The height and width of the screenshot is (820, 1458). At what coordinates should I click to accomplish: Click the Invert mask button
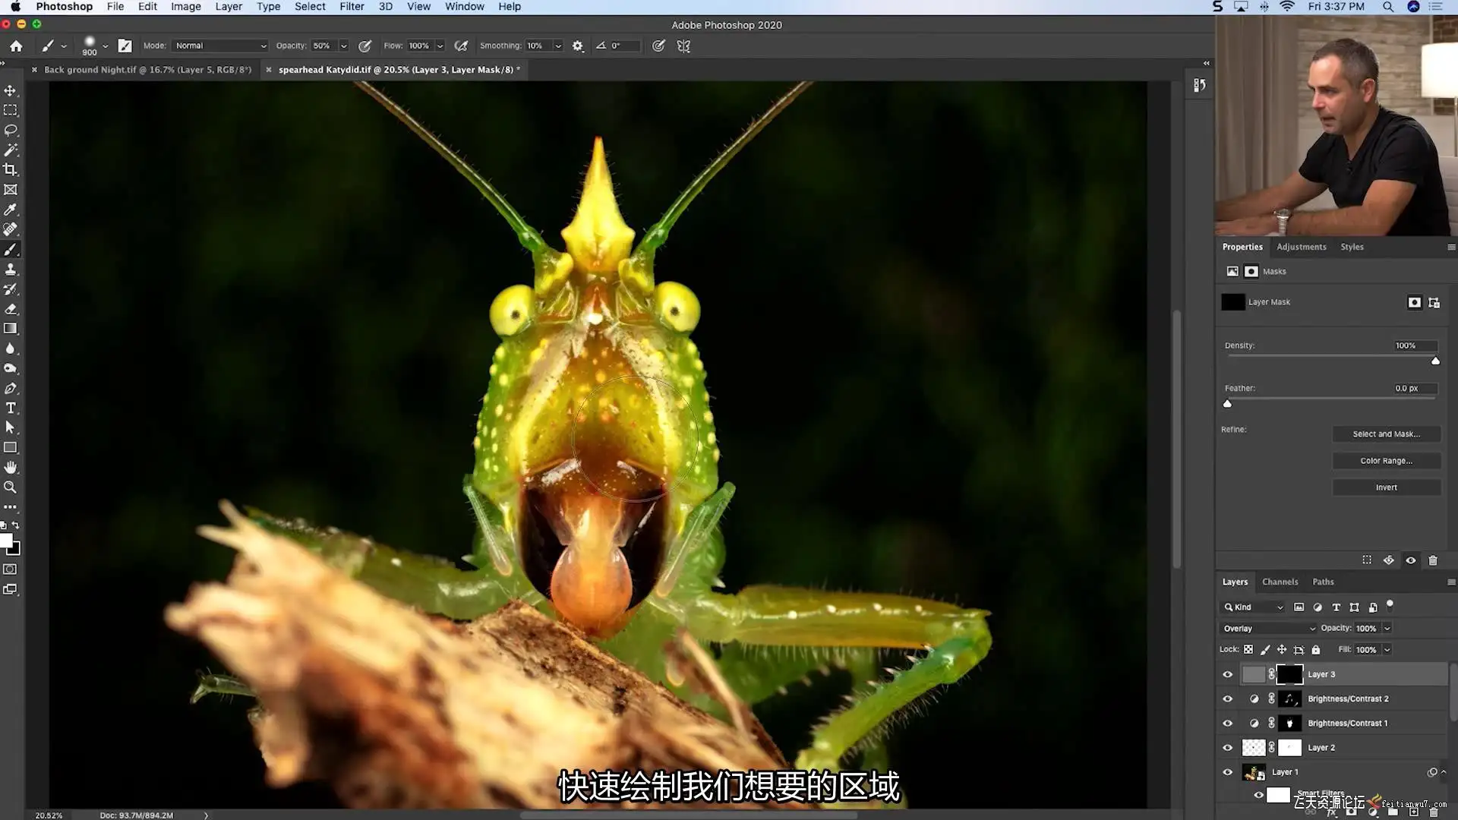(x=1386, y=487)
